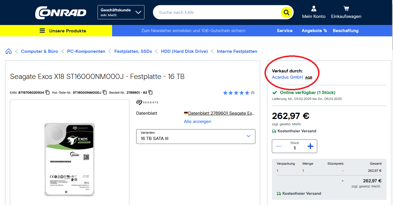Go to Interne Festplatten breadcrumb

click(237, 51)
